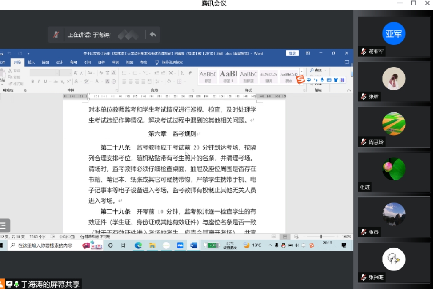Open the font name dropdown
Viewport: 433px width, 289px height.
(56, 73)
